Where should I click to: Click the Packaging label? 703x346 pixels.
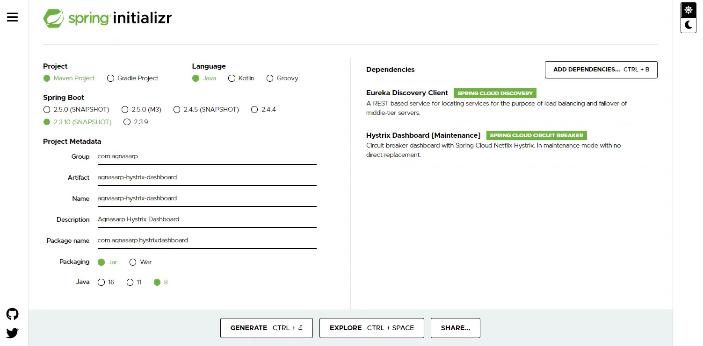[74, 261]
